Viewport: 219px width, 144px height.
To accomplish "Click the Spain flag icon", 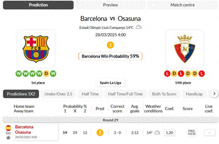I will 8,128.
